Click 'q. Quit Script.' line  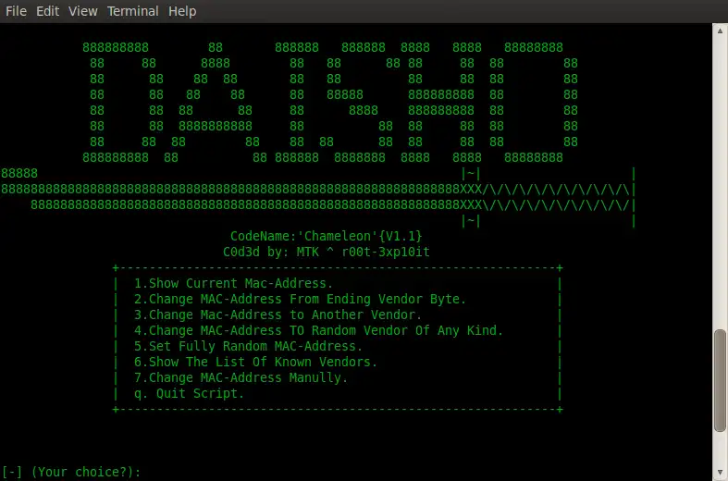(189, 393)
